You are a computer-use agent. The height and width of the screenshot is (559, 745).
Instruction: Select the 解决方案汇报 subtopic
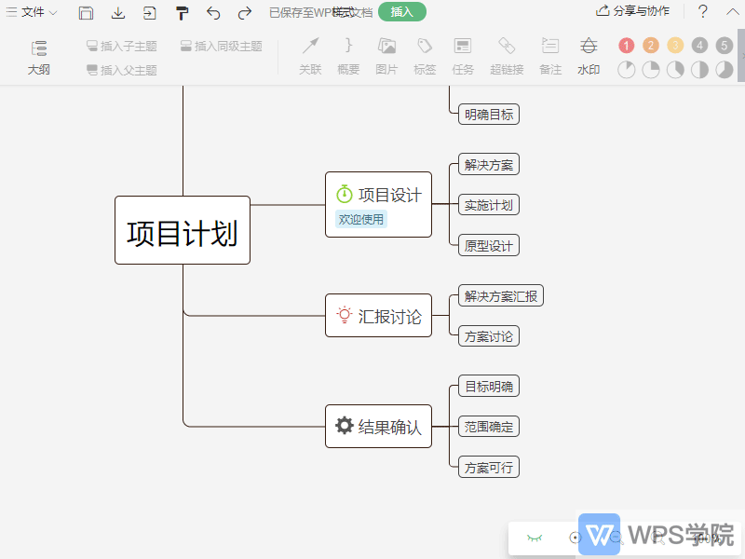[501, 295]
